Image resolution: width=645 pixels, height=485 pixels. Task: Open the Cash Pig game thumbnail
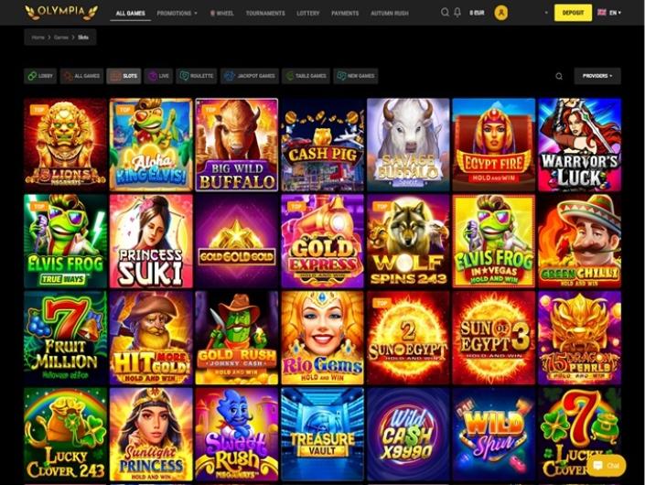click(x=322, y=145)
